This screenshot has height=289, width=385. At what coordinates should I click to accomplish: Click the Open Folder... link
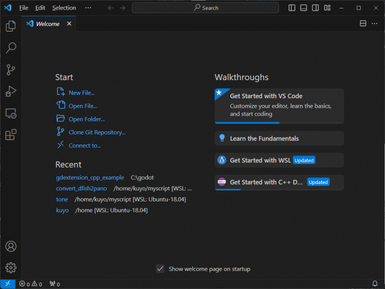point(86,119)
